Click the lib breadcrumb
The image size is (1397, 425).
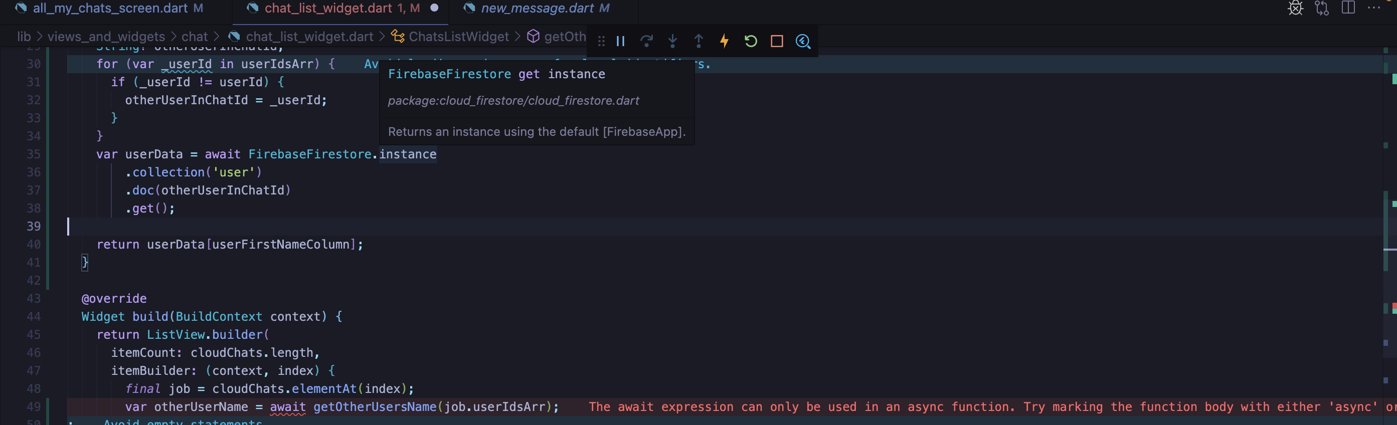click(24, 37)
